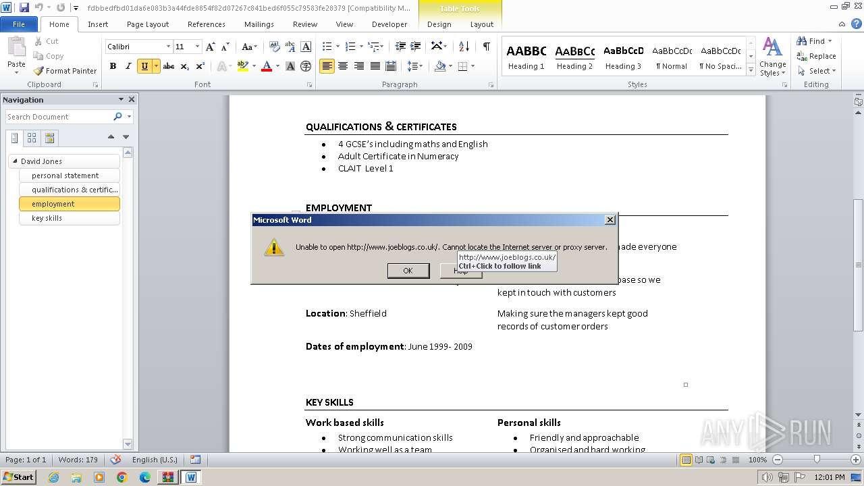Toggle Show/Hide paragraph marks

[x=486, y=47]
